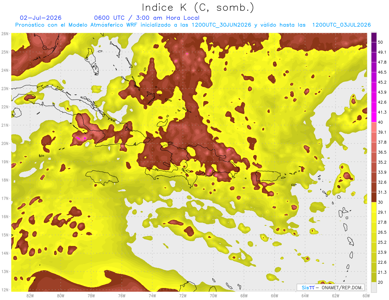The image size is (389, 300).
Task: Click the "24N" latitude label
Action: (5, 70)
